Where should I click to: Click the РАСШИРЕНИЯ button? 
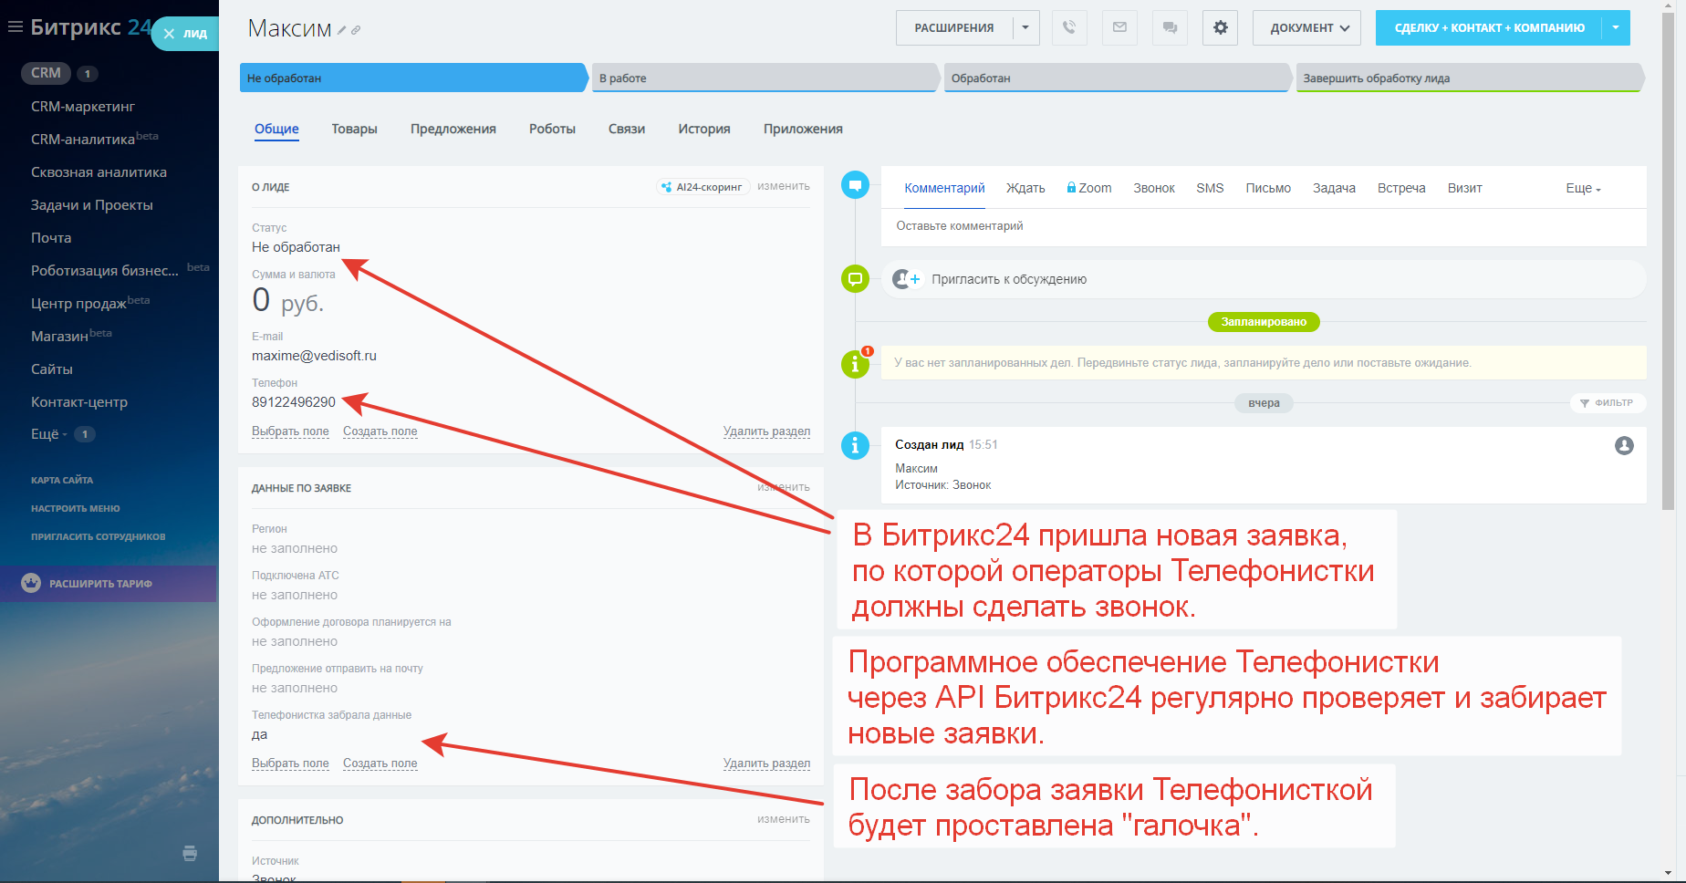(954, 27)
